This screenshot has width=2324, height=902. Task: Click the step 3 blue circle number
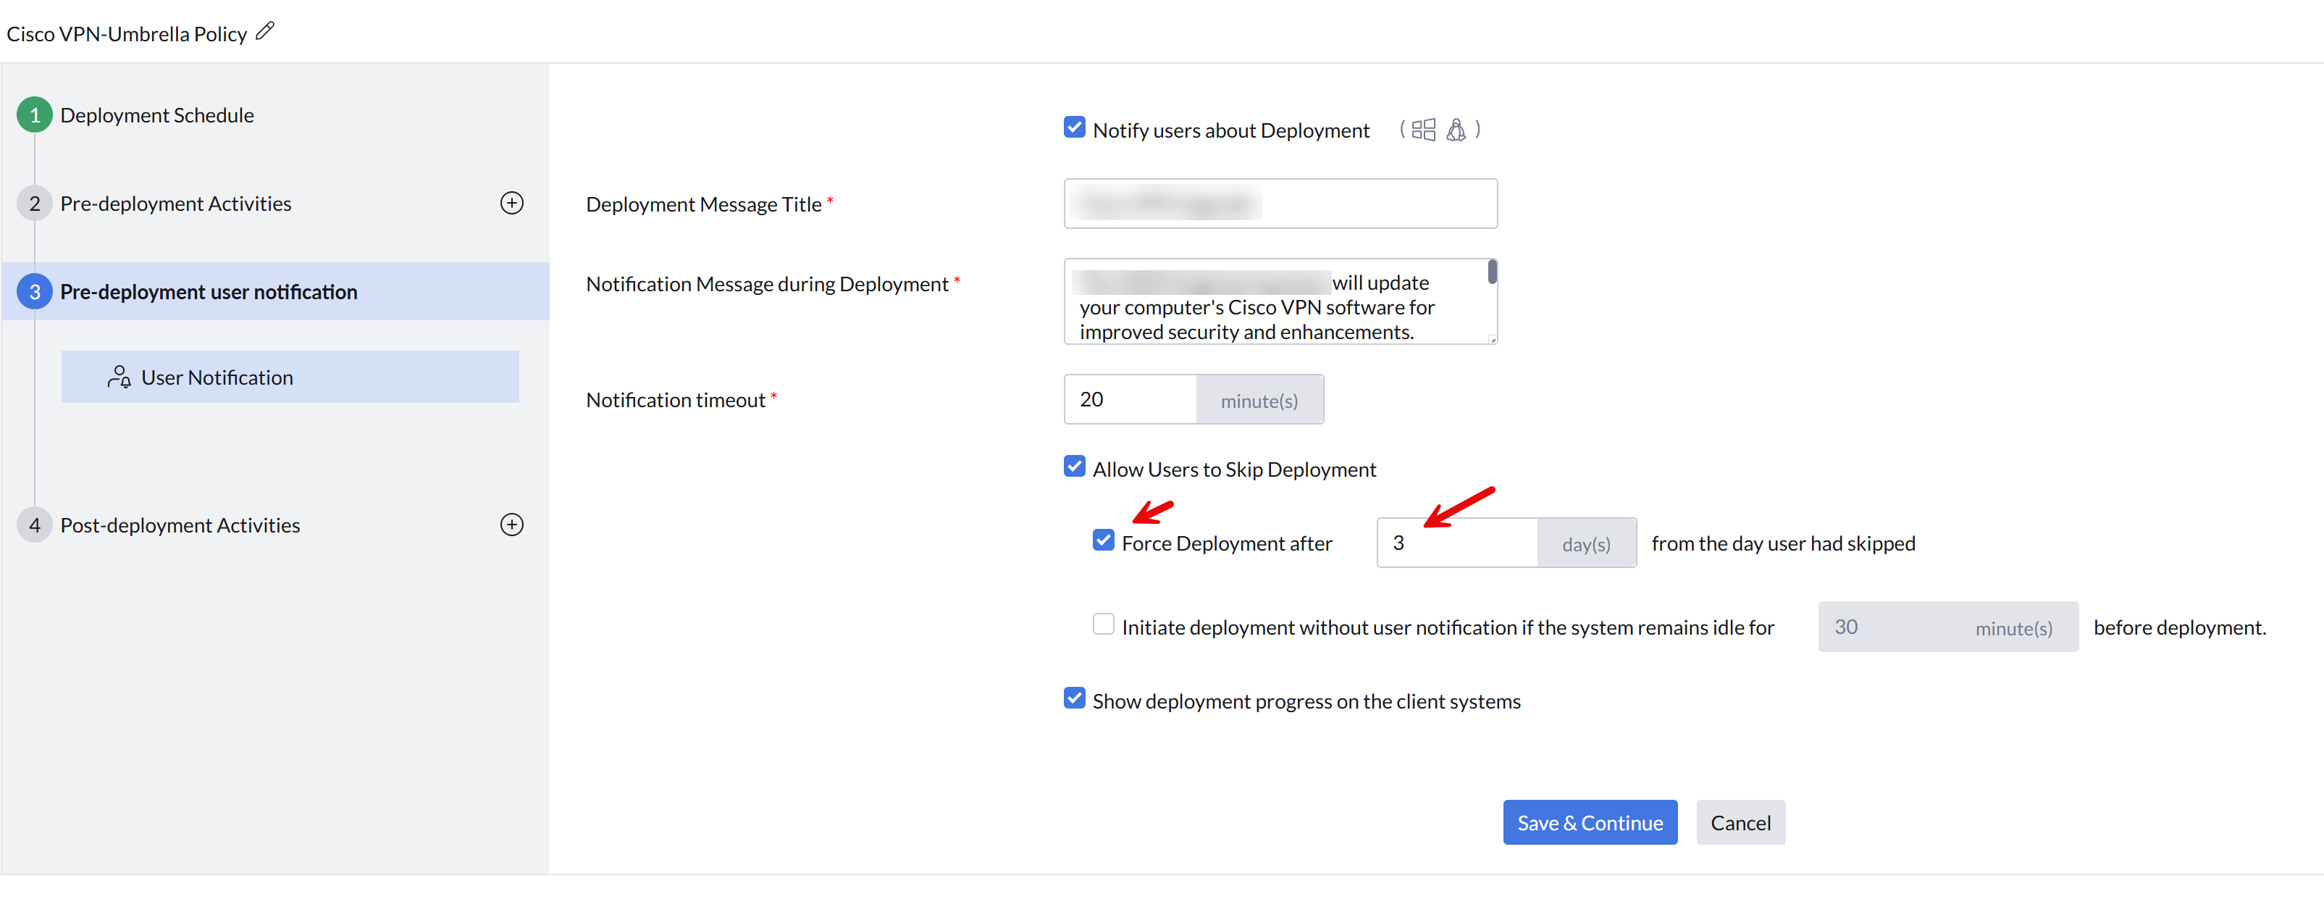tap(34, 292)
